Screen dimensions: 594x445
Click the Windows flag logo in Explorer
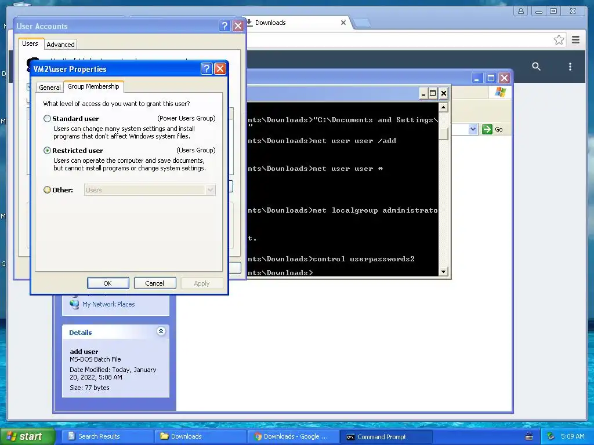pyautogui.click(x=501, y=92)
